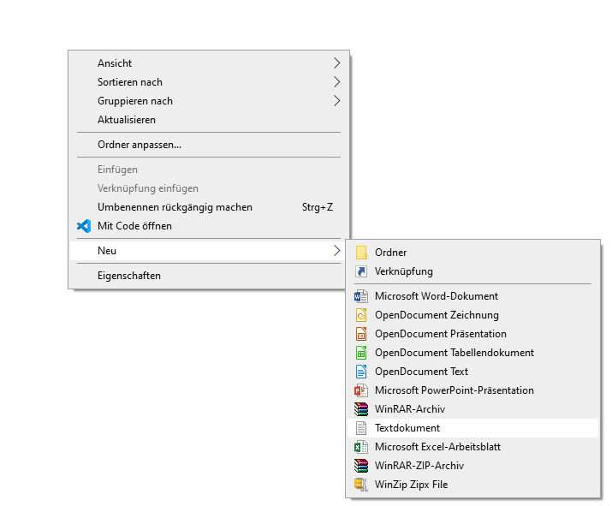Create a Microsoft PowerPoint-Präsentation
Screen dimensions: 612x506
click(472, 390)
